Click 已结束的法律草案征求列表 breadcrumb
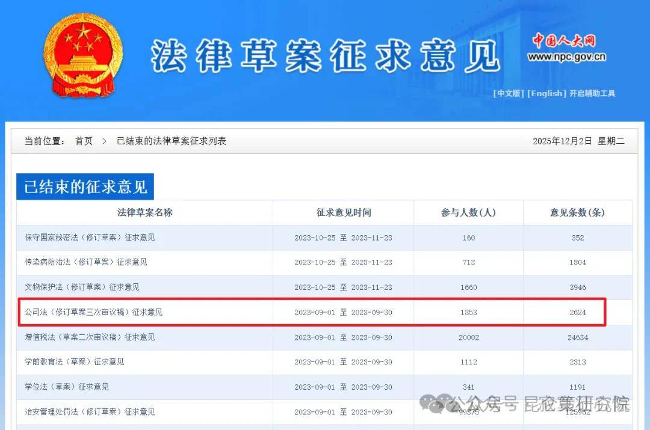 click(172, 141)
